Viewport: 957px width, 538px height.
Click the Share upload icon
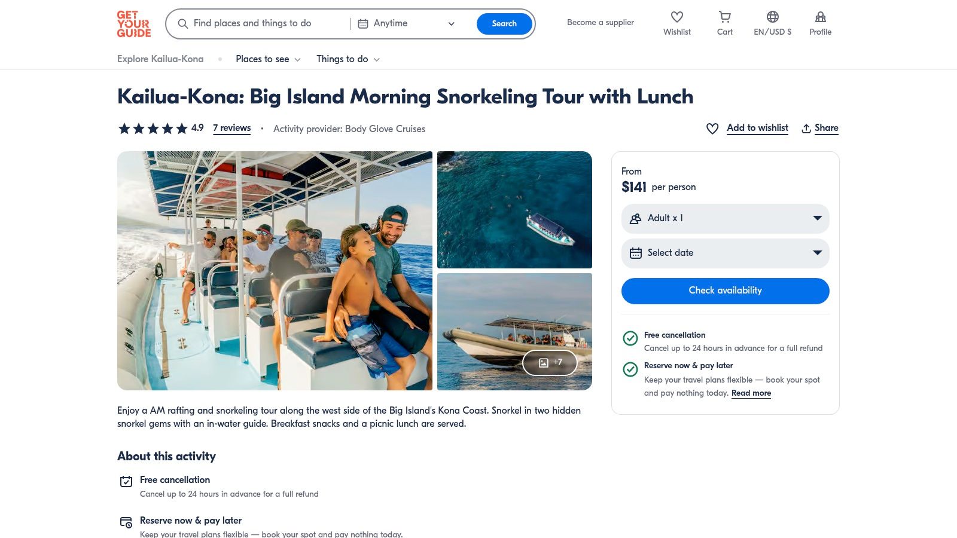(x=806, y=129)
